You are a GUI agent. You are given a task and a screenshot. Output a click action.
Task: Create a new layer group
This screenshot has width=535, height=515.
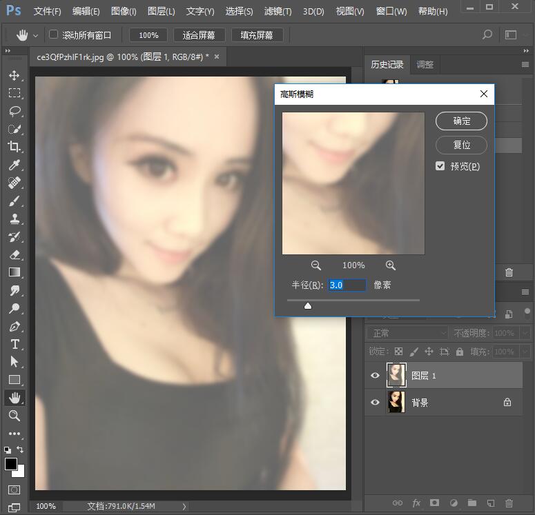(x=472, y=503)
